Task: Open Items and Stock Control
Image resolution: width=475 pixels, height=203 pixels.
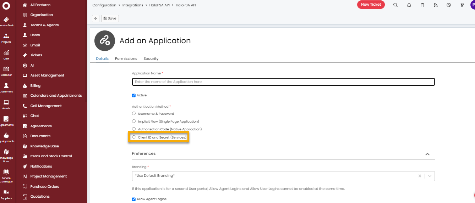Action: 51,156
